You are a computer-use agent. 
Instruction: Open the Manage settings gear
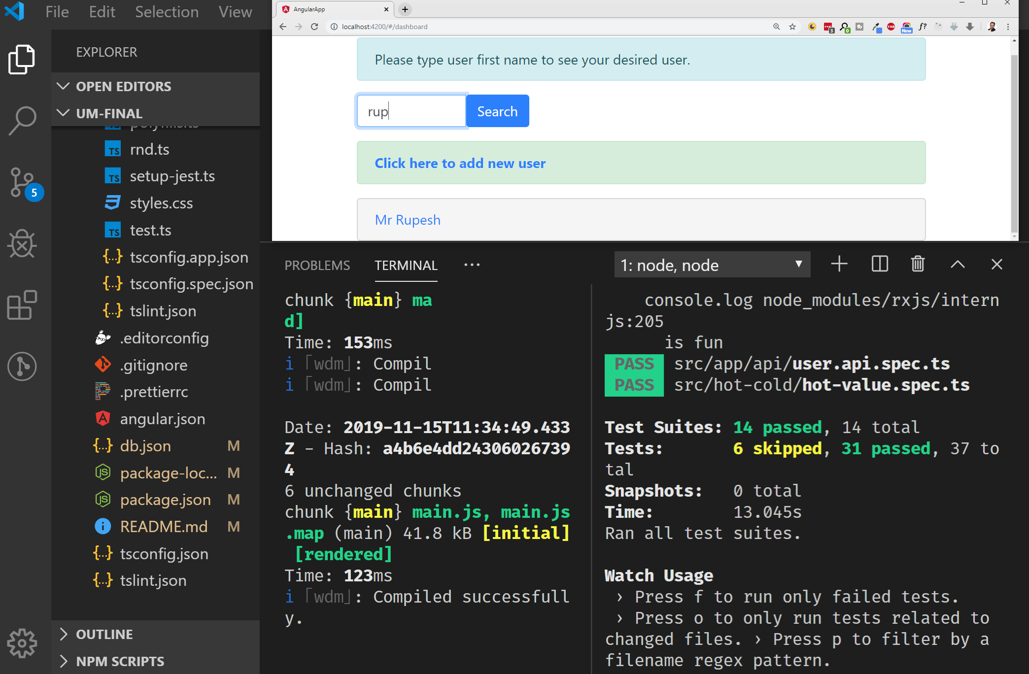point(22,643)
